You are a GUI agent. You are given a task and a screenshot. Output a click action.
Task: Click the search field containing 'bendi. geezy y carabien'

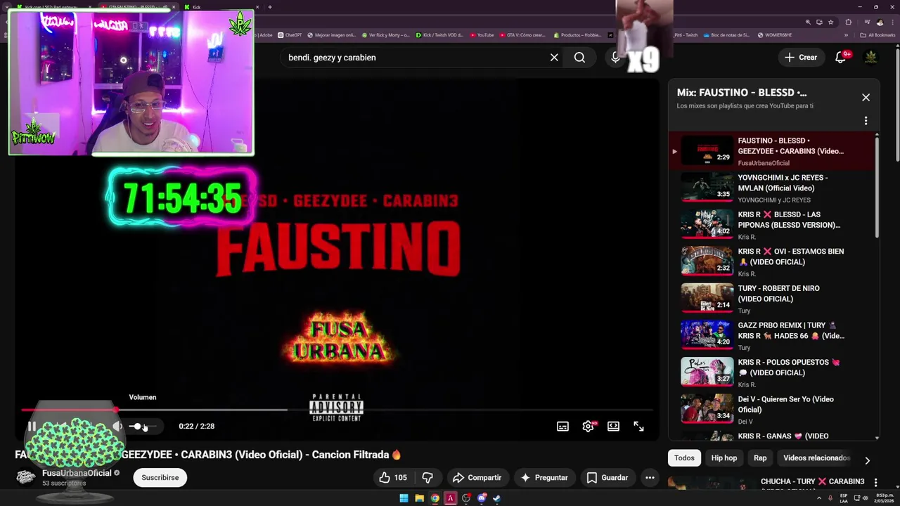pos(415,58)
